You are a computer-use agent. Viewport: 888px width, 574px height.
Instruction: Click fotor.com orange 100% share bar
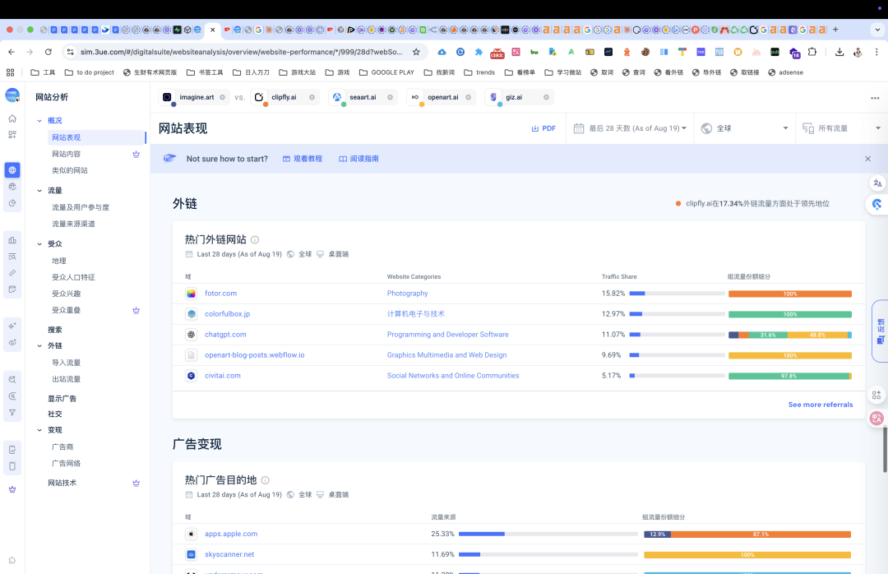click(x=790, y=294)
